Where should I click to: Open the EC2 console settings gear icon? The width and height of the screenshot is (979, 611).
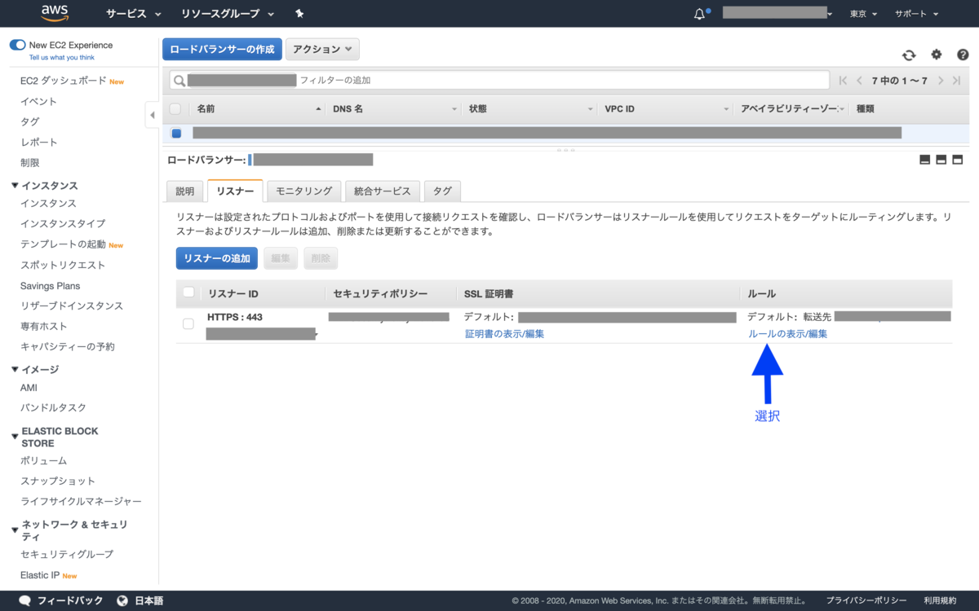point(936,55)
